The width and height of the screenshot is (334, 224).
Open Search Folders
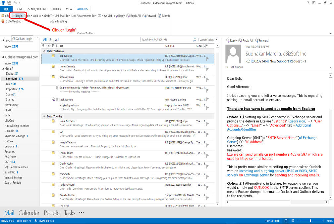coord(13,183)
